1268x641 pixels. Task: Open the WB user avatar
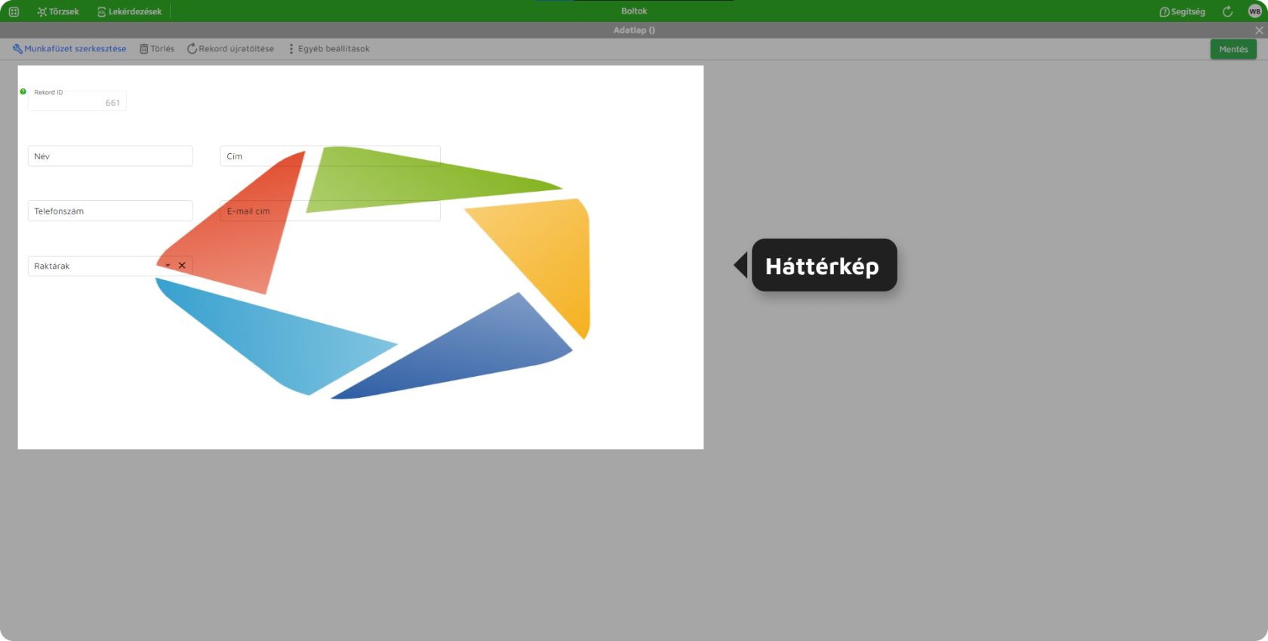1254,11
